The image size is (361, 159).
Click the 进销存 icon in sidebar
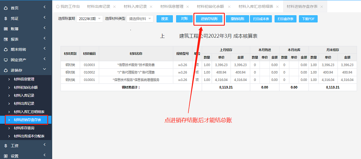click(x=6, y=70)
